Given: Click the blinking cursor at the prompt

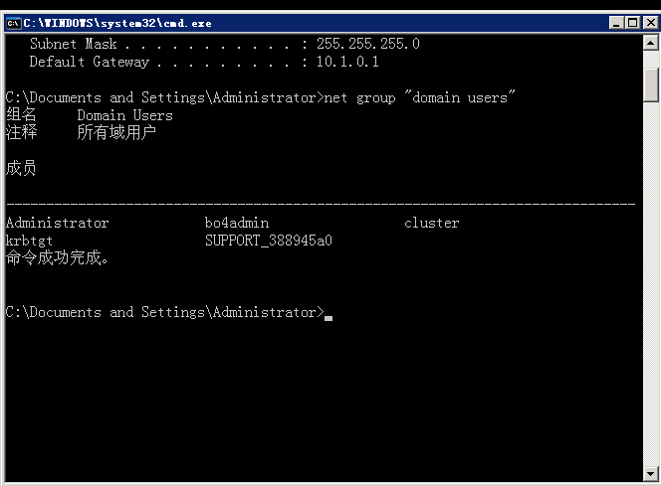Looking at the screenshot, I should point(329,318).
